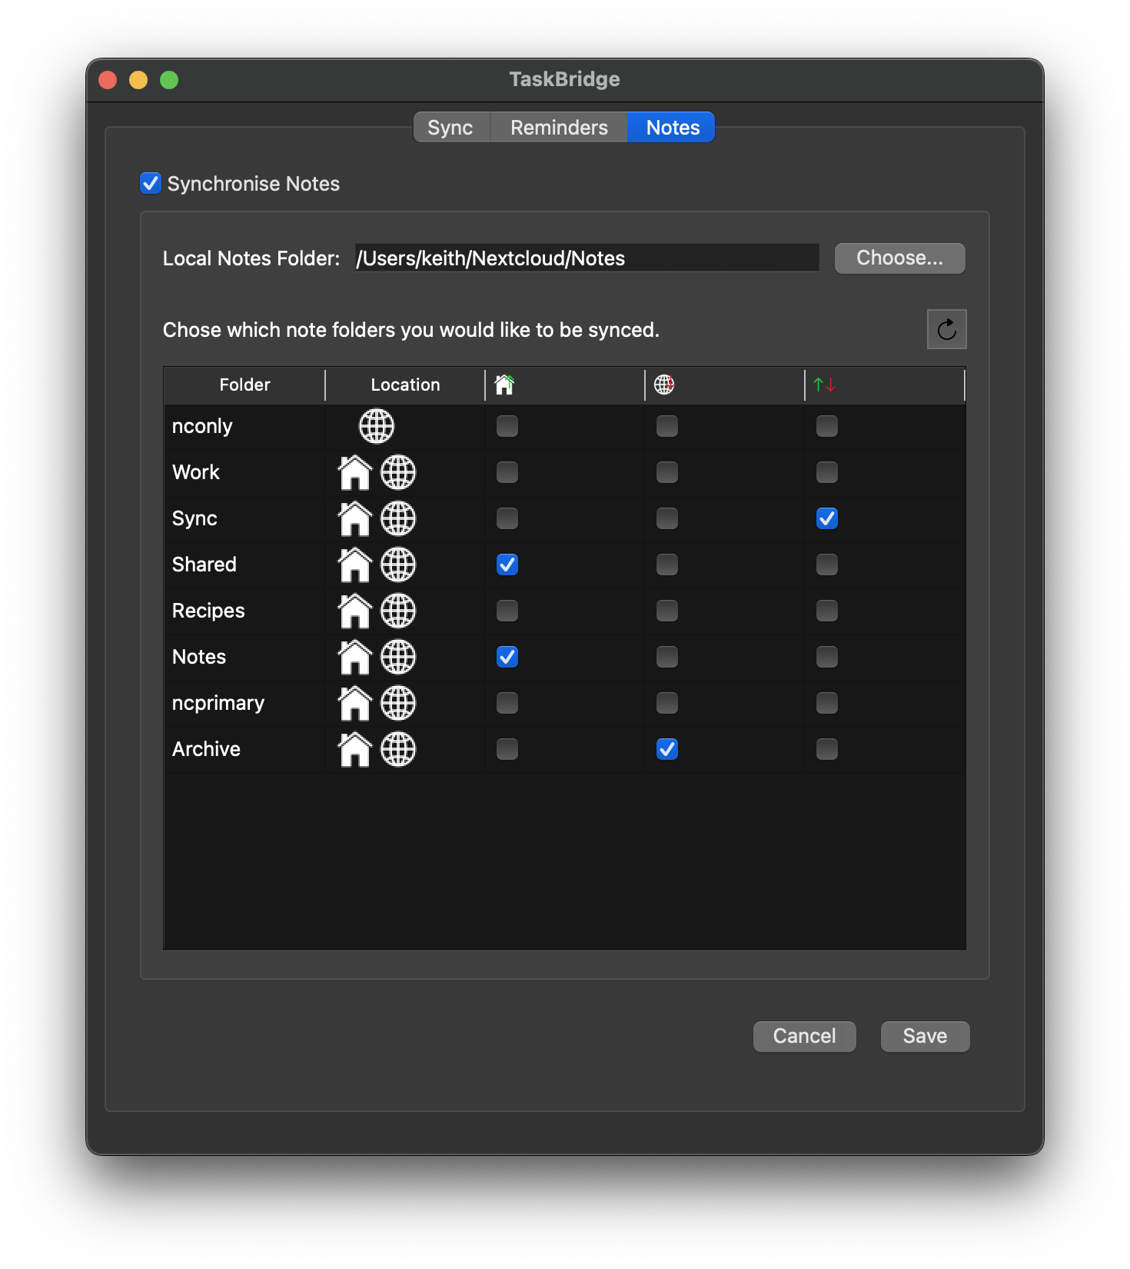The width and height of the screenshot is (1130, 1269).
Task: Click the Save button
Action: (925, 1036)
